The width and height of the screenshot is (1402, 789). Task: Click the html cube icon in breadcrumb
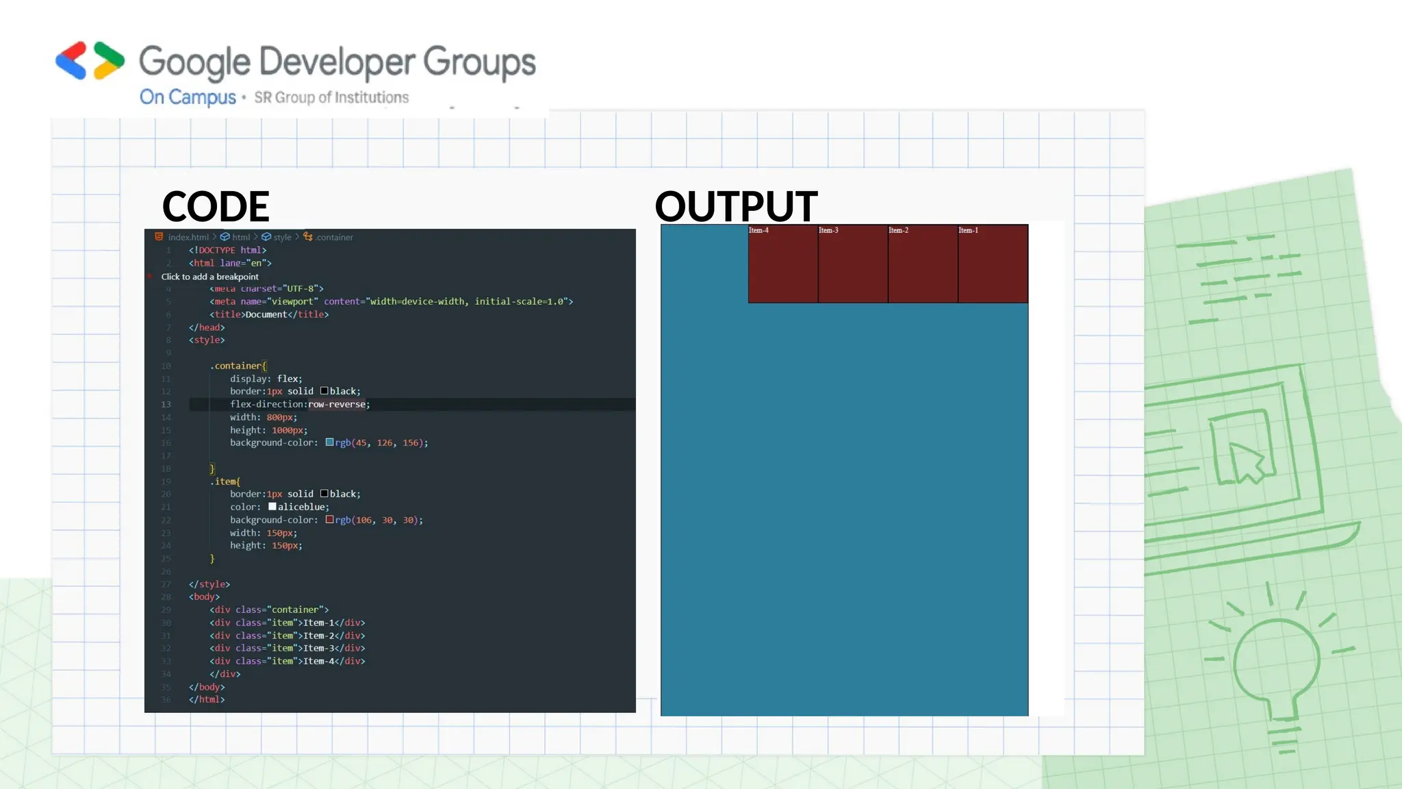(225, 237)
